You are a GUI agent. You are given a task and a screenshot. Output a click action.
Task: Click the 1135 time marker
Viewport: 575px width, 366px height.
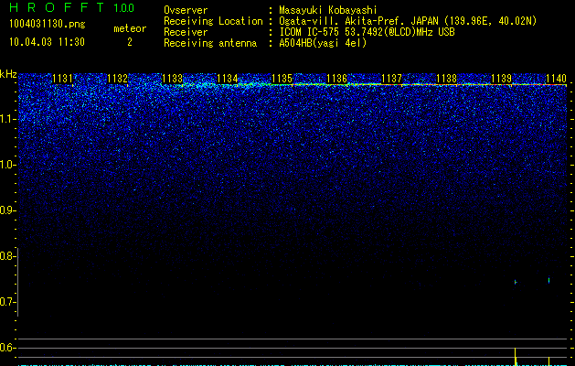(x=282, y=79)
